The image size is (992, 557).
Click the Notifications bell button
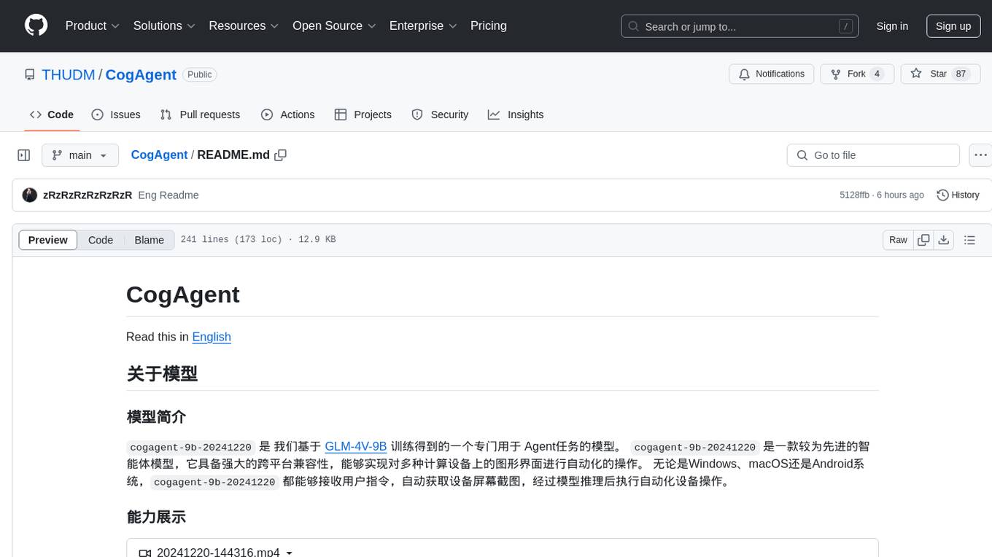click(772, 74)
